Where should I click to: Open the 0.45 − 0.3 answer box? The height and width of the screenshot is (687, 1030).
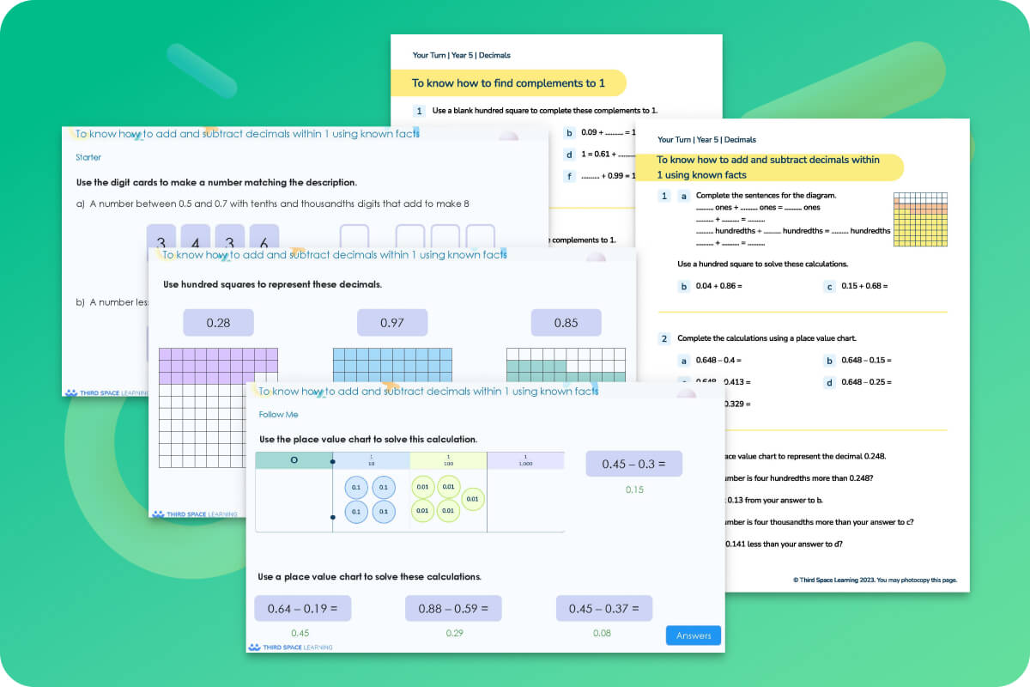coord(633,463)
